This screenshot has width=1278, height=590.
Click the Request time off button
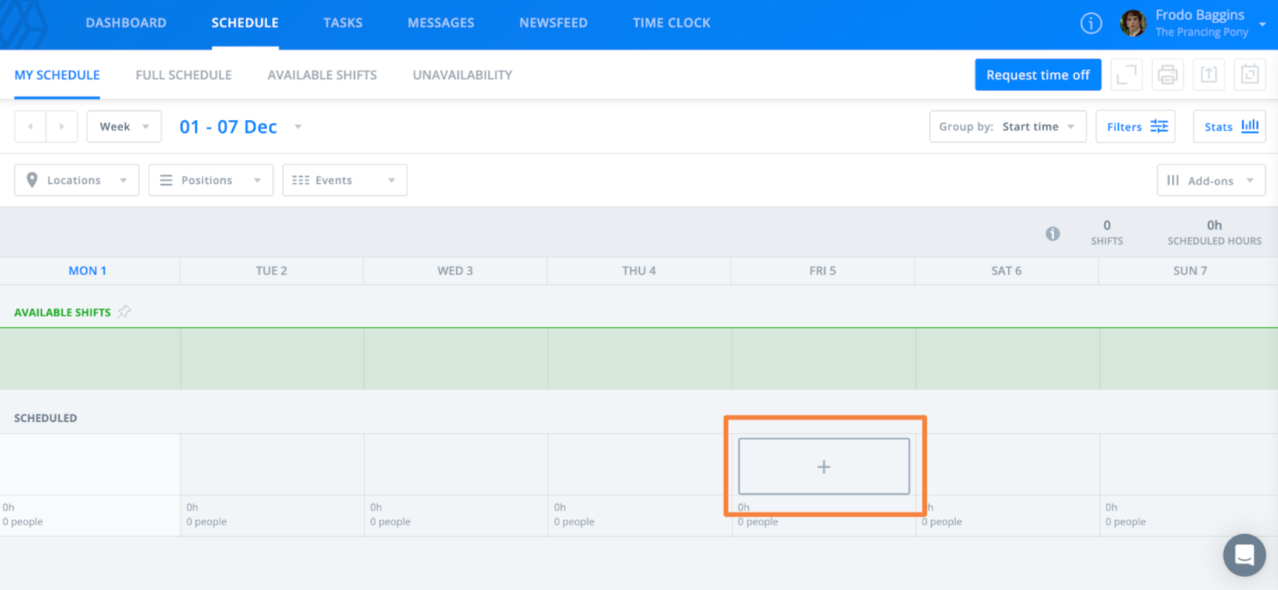(1038, 75)
